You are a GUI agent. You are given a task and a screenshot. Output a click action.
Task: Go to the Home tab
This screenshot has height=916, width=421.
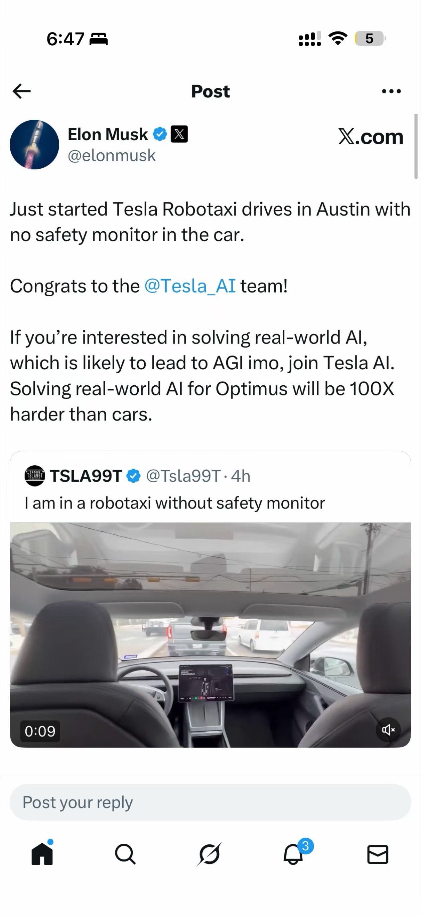pos(42,854)
